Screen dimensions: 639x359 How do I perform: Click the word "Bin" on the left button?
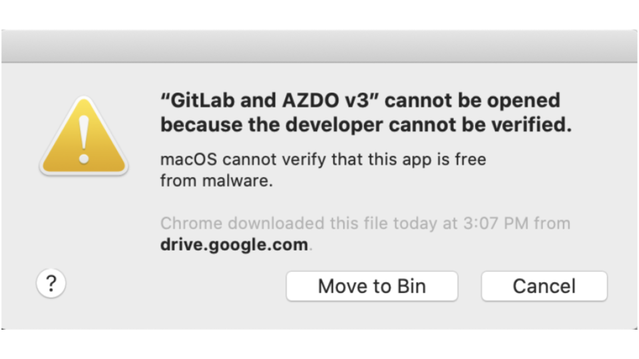point(411,286)
